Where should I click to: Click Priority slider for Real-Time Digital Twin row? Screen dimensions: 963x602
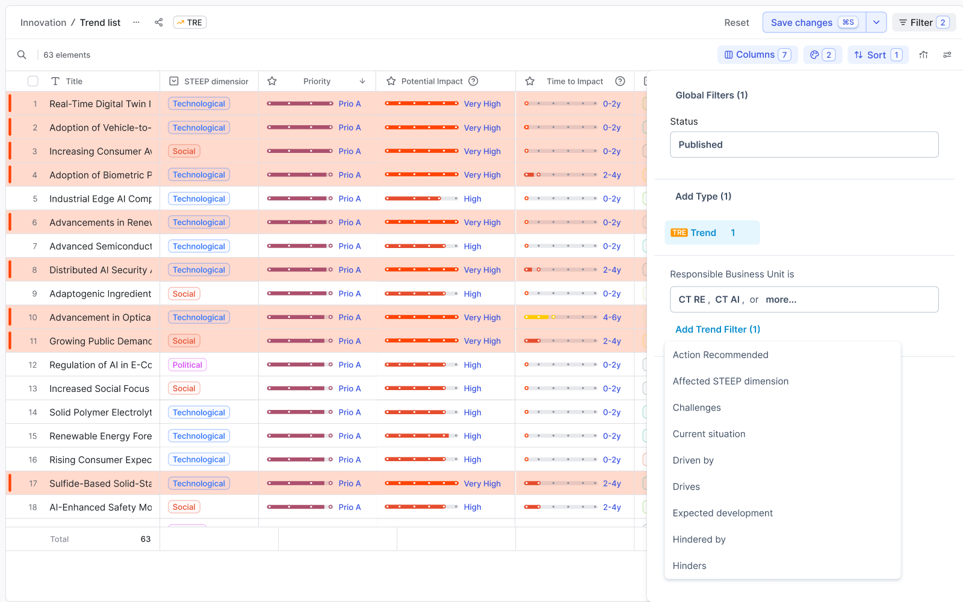pos(300,104)
